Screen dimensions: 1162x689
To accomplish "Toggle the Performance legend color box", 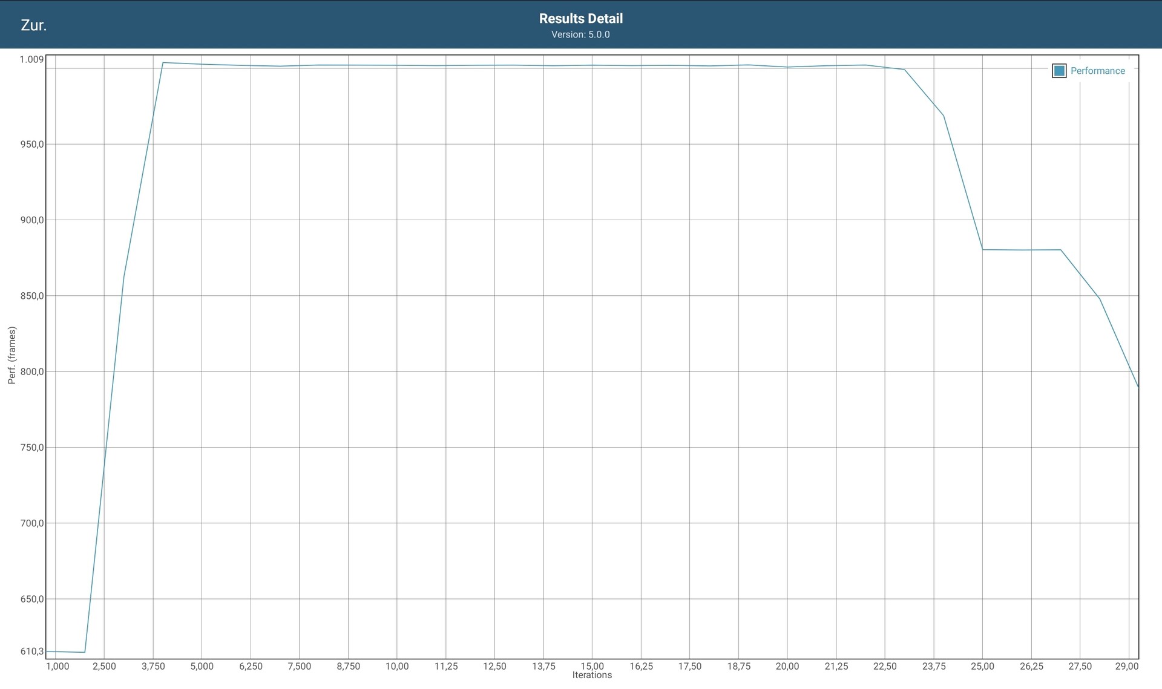I will pyautogui.click(x=1059, y=71).
